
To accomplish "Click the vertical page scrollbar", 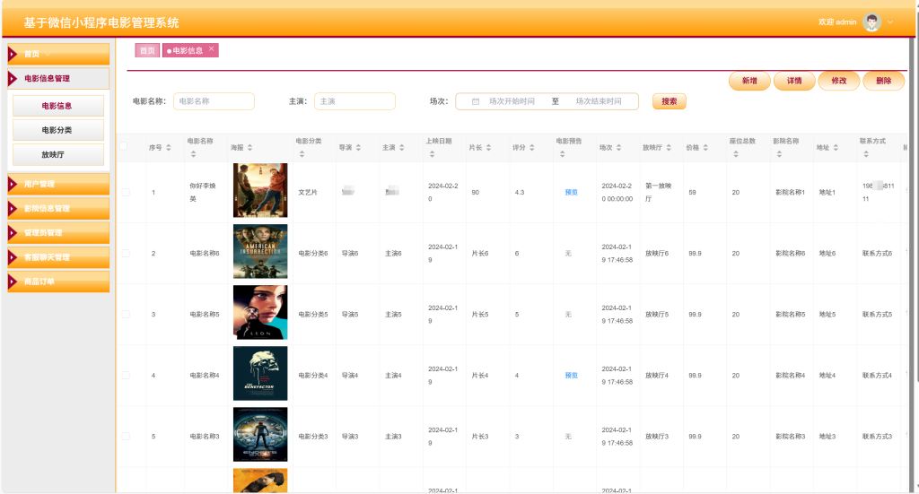I will (x=914, y=264).
